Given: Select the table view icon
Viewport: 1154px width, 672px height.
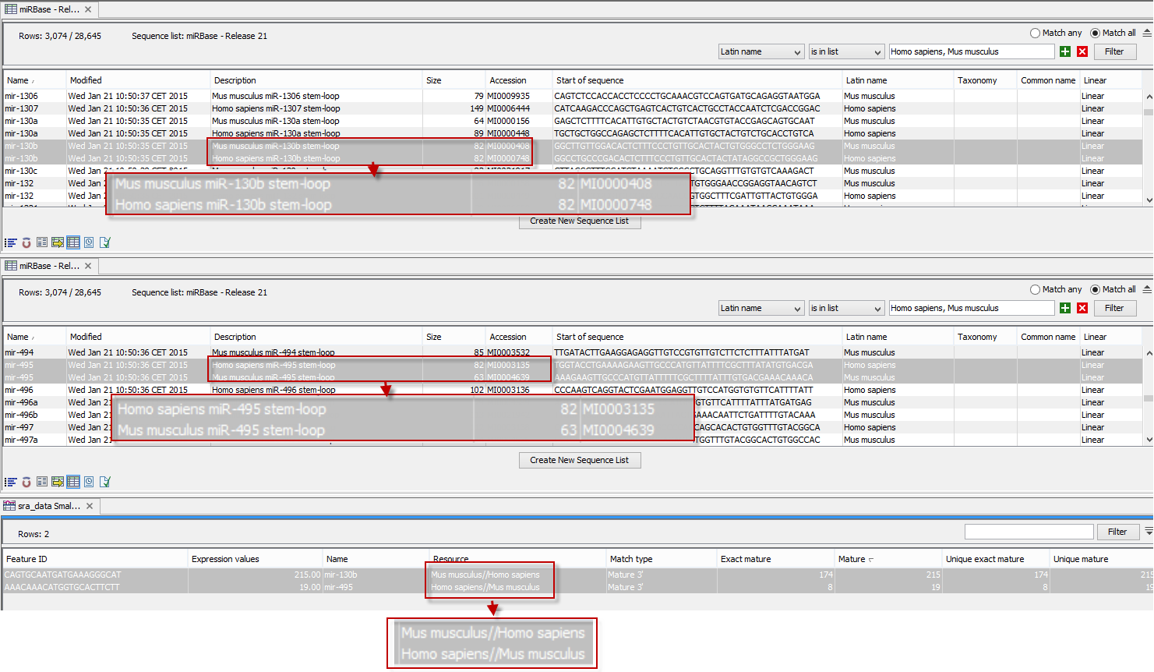Looking at the screenshot, I should point(72,242).
